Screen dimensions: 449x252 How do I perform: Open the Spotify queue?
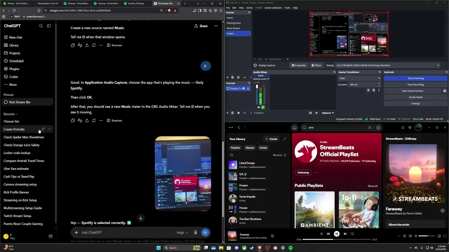coord(404,236)
